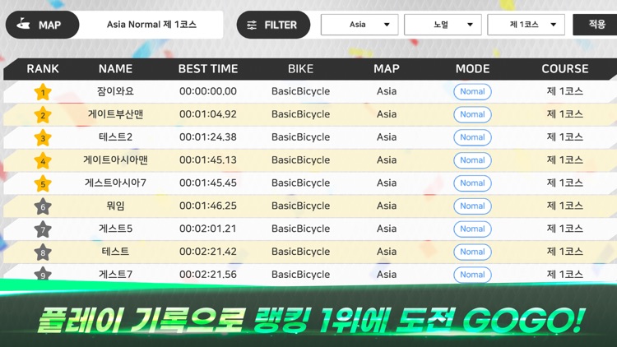Open the 제 1코스 course dropdown
The image size is (617, 347).
[x=527, y=25]
